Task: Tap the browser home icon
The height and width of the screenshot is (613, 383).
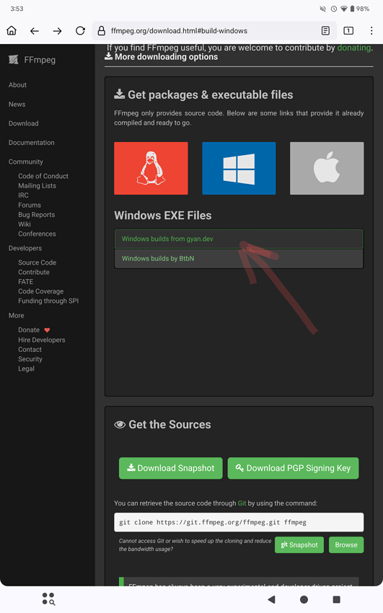Action: tap(12, 30)
